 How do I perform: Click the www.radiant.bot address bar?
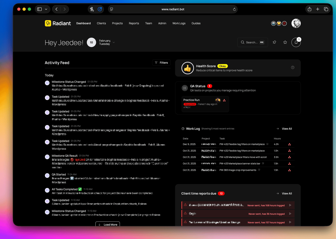point(173,9)
